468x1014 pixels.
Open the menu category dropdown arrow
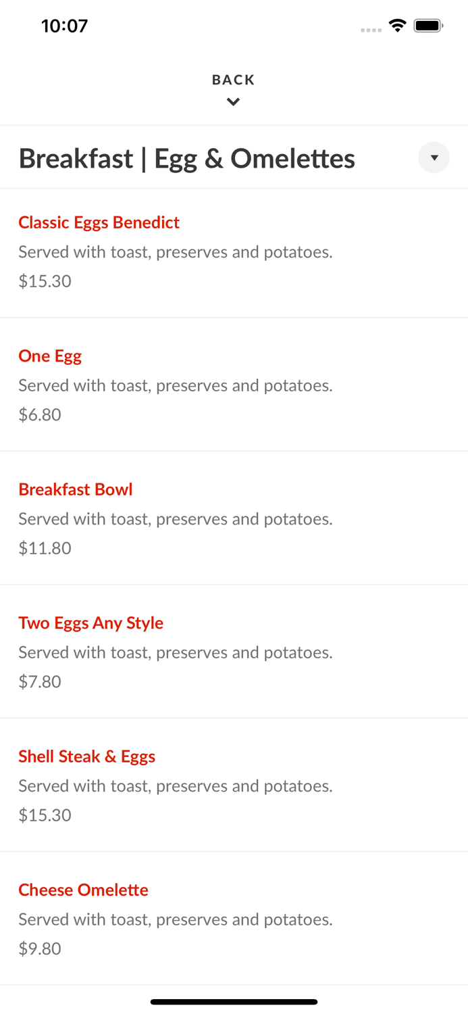click(x=434, y=158)
